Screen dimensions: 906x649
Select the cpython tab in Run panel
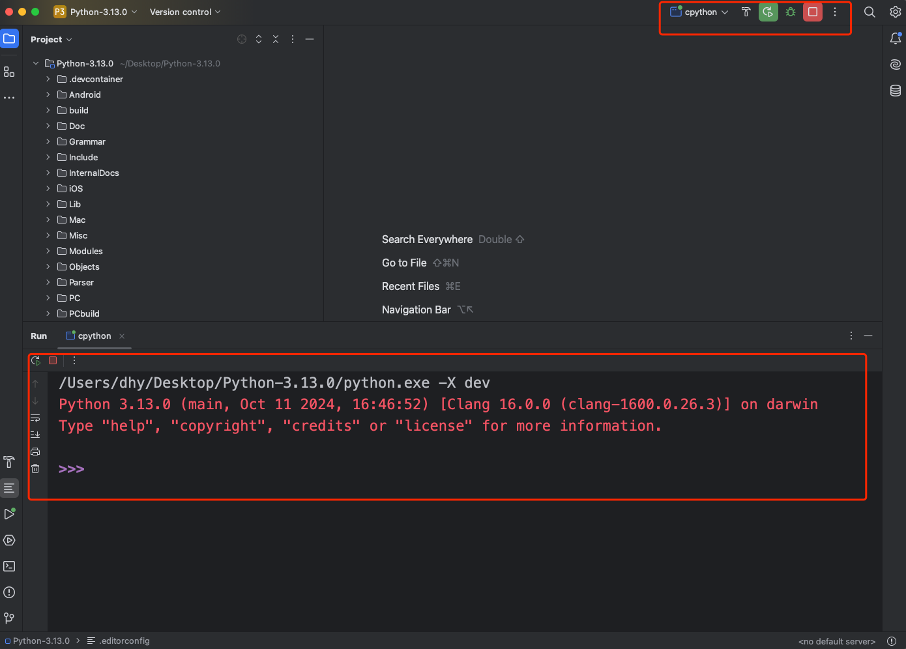(94, 336)
